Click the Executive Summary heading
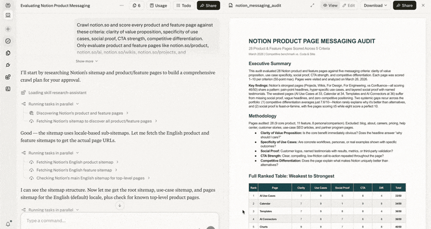Viewport: 431px width, 229px height. (270, 64)
